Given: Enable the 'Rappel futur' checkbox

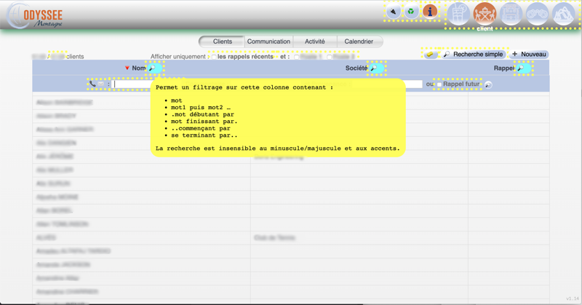Looking at the screenshot, I should pos(439,84).
